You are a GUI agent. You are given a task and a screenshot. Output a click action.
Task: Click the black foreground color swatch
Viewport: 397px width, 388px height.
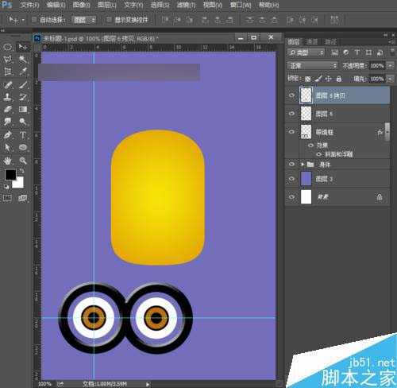click(x=10, y=175)
